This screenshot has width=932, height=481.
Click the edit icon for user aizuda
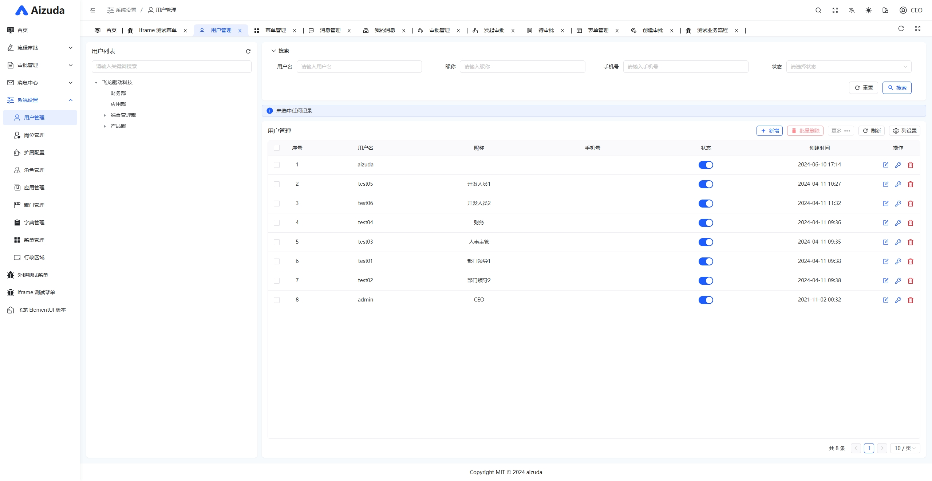pyautogui.click(x=886, y=165)
